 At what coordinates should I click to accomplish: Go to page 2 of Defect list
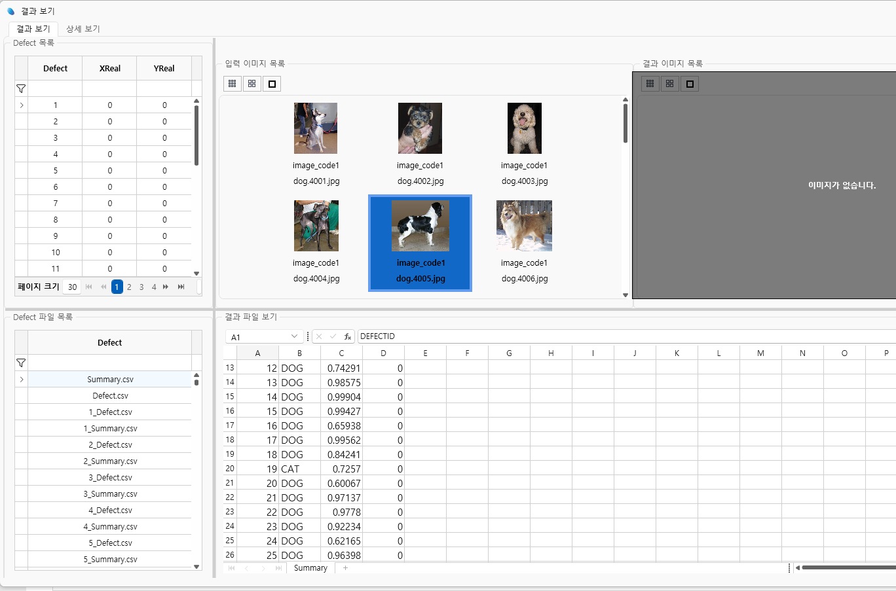129,287
